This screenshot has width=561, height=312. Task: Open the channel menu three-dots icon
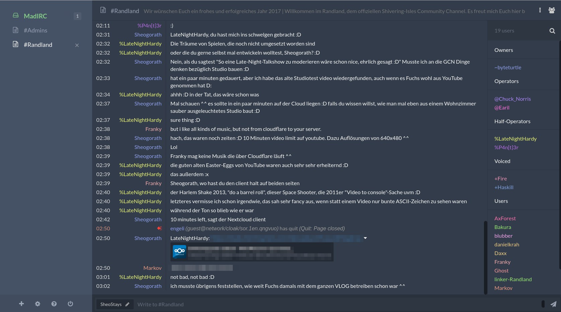(540, 10)
